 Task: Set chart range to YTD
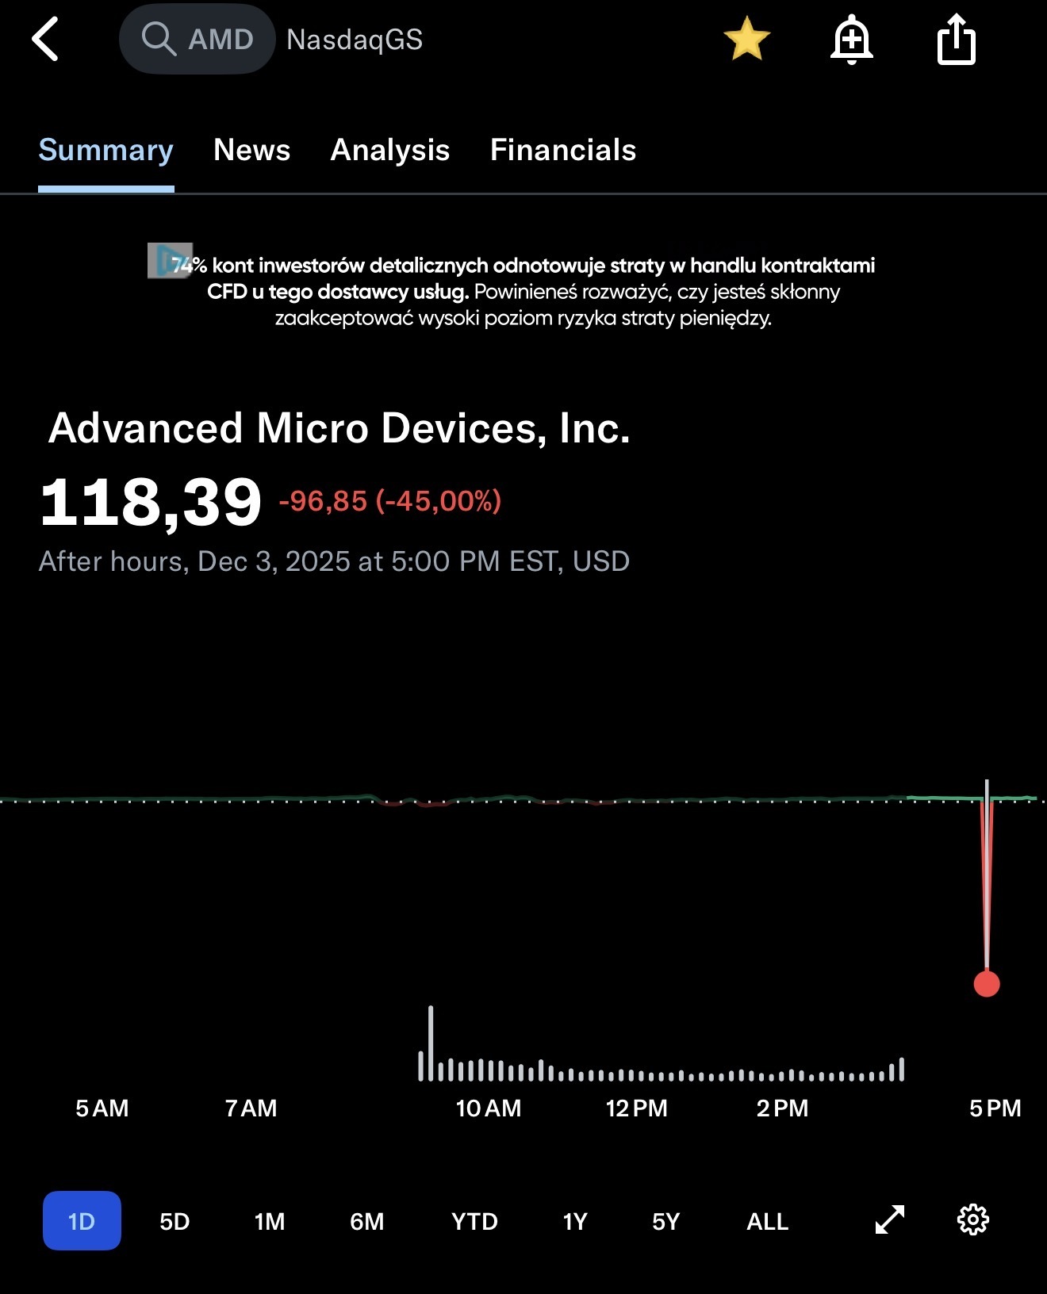click(x=474, y=1221)
